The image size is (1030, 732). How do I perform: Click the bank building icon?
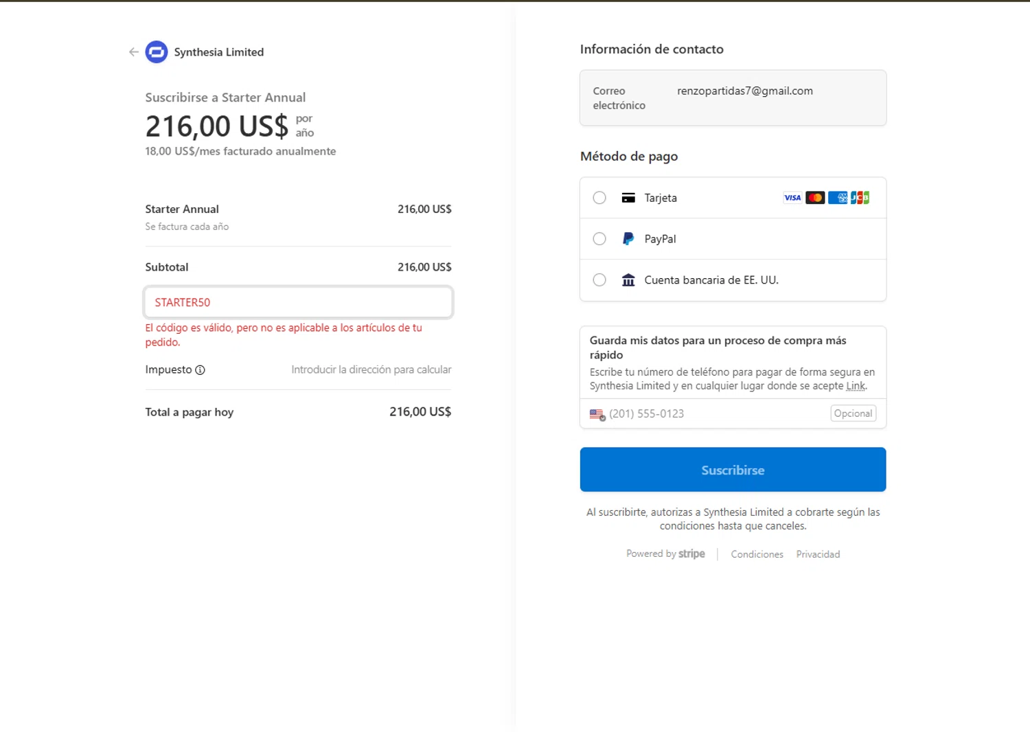[628, 280]
